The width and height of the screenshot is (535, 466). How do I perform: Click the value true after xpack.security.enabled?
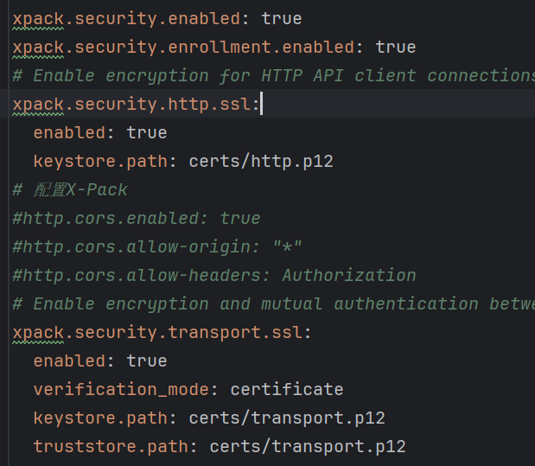click(x=282, y=19)
